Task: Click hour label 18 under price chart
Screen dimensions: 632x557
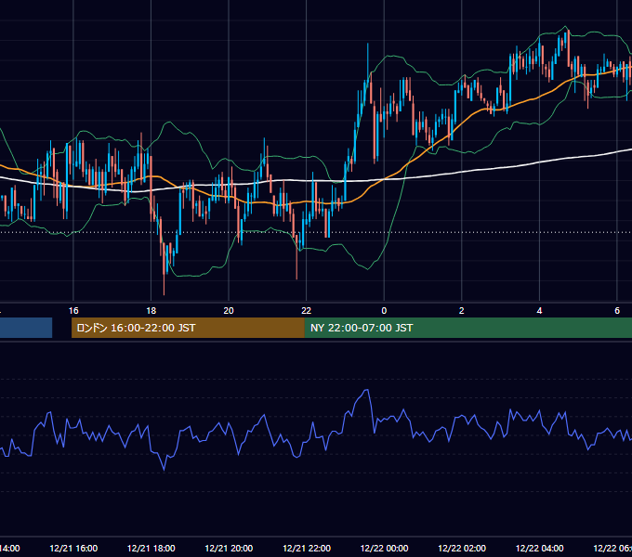Action: 151,311
